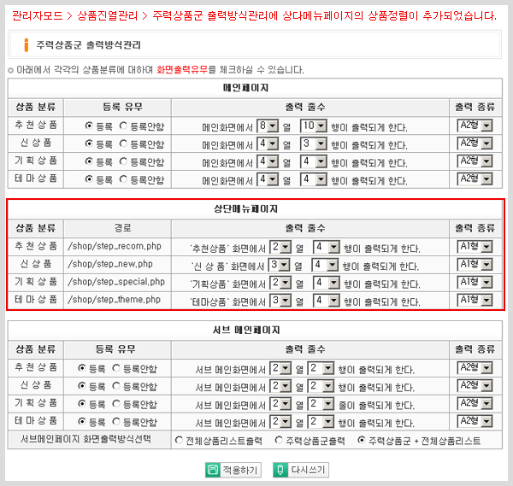Choose the 주력상품군 + 전체상품리스트 option

pos(360,440)
